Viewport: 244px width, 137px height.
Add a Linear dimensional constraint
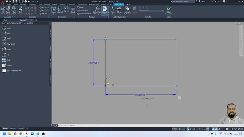coord(53,10)
